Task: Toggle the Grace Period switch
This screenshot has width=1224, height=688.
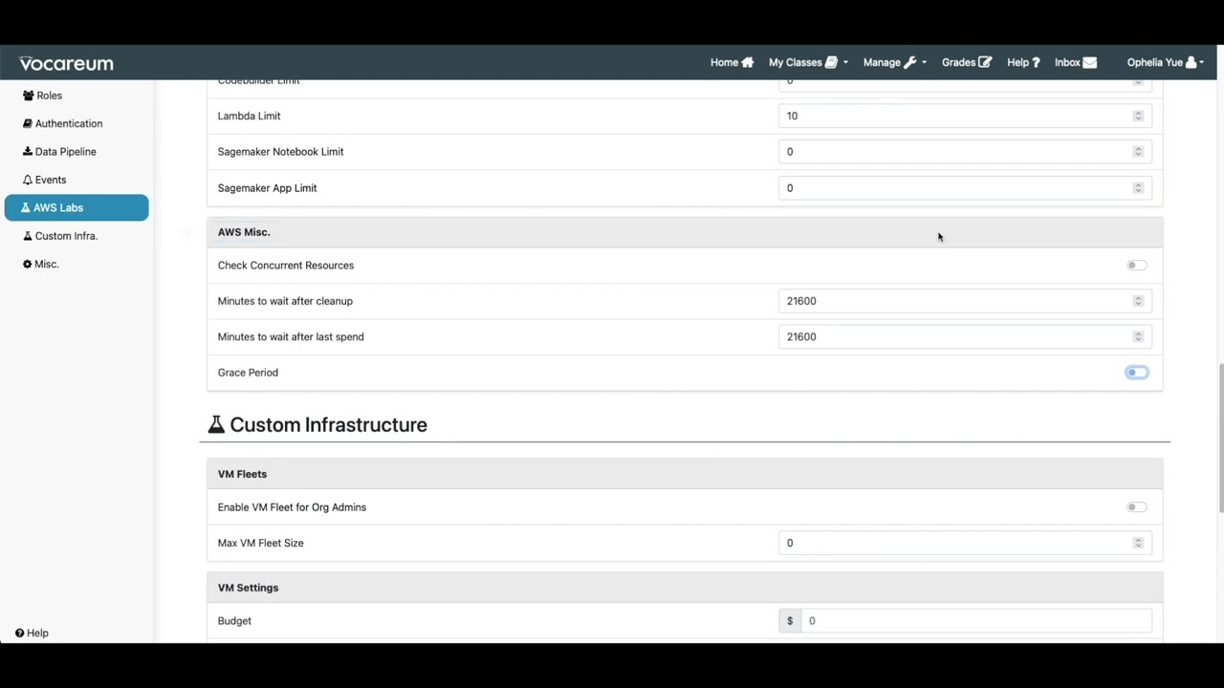Action: [x=1136, y=373]
